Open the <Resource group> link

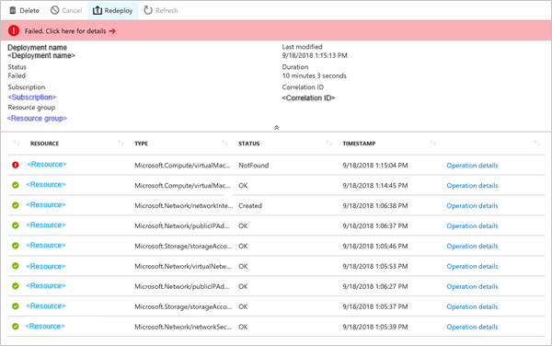point(37,119)
